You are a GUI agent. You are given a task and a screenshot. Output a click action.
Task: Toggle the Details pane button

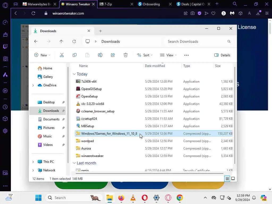coord(222,55)
